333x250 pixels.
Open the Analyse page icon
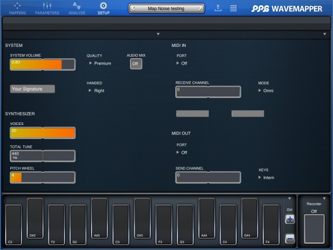click(76, 6)
